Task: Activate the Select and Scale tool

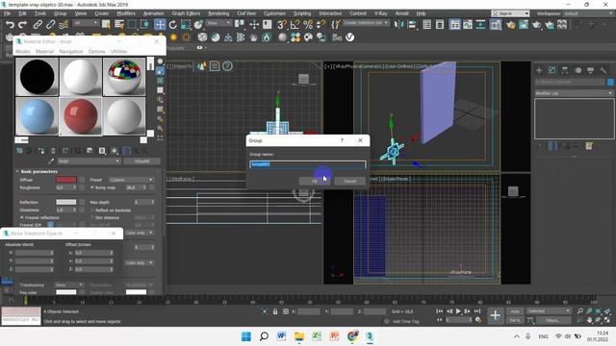Action: coord(186,25)
